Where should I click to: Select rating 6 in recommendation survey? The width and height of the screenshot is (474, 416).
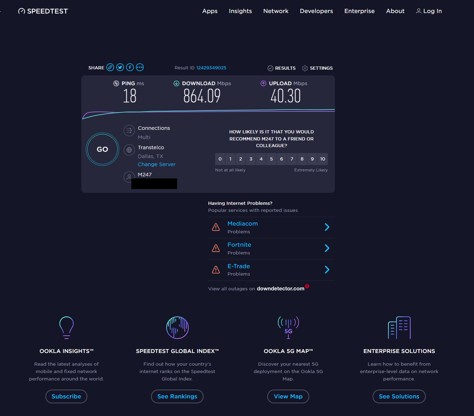tap(281, 159)
